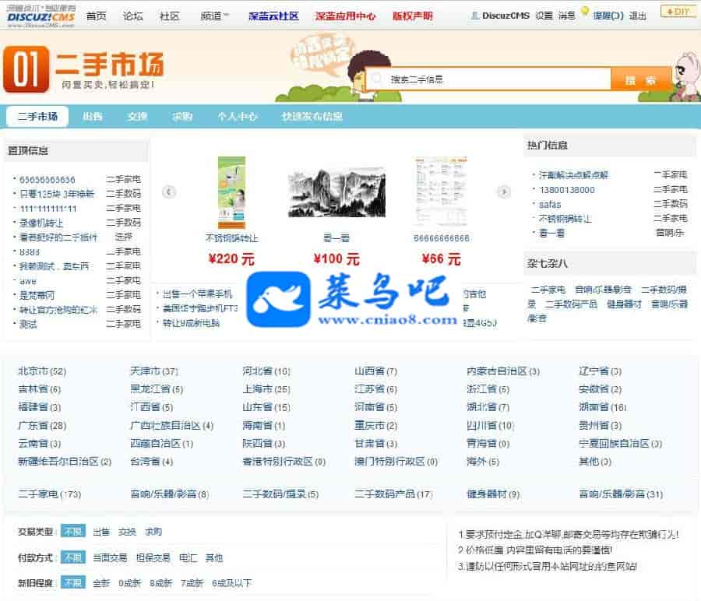Select 求购 under 交易类型
701x601 pixels.
pyautogui.click(x=153, y=532)
